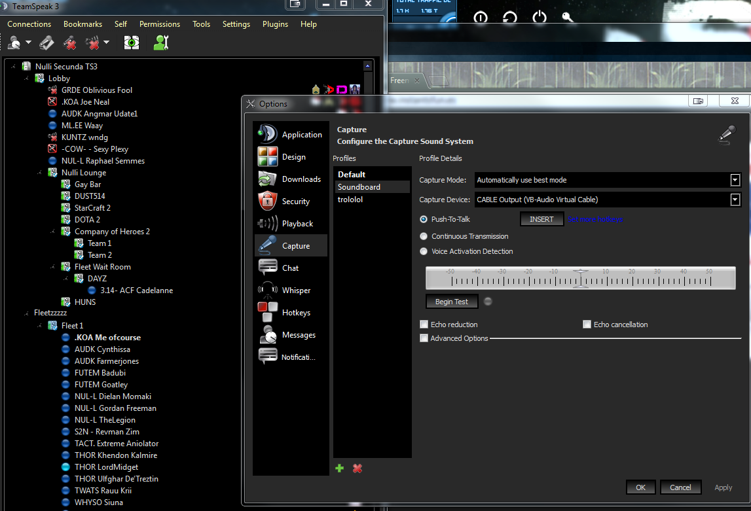The height and width of the screenshot is (511, 751).
Task: Click Set more hotkeys link
Action: click(x=595, y=219)
